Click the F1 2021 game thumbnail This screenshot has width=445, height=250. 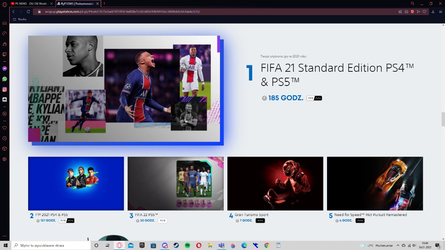point(76,183)
